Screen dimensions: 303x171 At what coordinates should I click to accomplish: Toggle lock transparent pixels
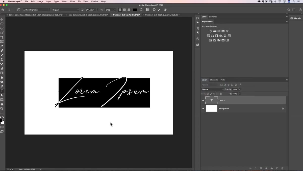(208, 94)
